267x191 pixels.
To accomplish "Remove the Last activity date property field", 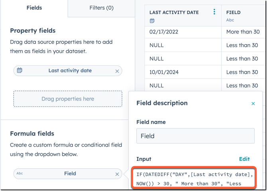I will tap(117, 71).
